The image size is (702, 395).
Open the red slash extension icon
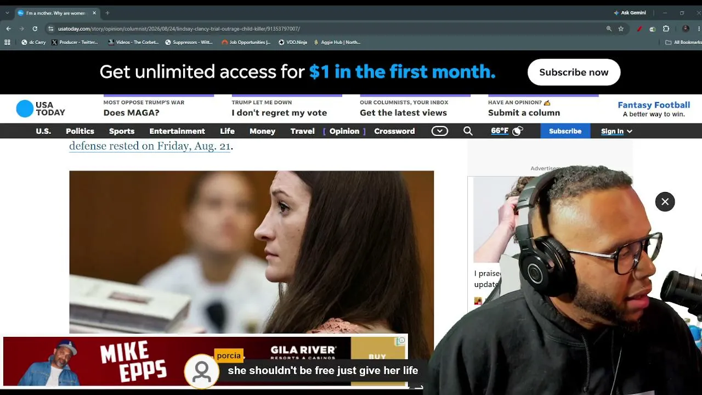(639, 29)
